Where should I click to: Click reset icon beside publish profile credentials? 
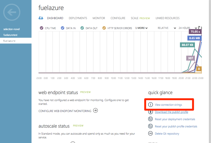pyautogui.click(x=150, y=126)
